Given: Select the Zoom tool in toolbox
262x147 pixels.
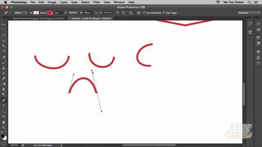Looking at the screenshot, I should [x=4, y=127].
